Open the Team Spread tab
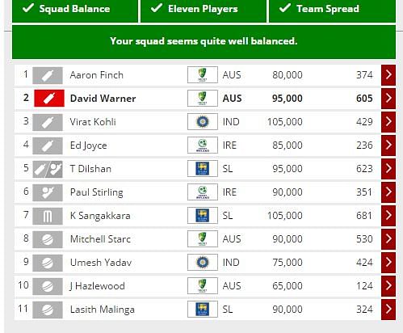Viewport: 403px width, 333px height. click(332, 11)
